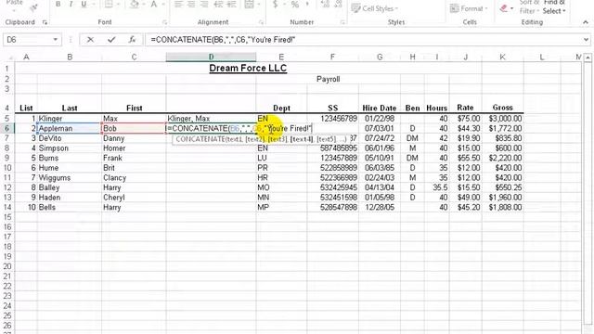Viewport: 594px width, 334px height.
Task: Open Insert Function fx dialog
Action: (x=132, y=39)
